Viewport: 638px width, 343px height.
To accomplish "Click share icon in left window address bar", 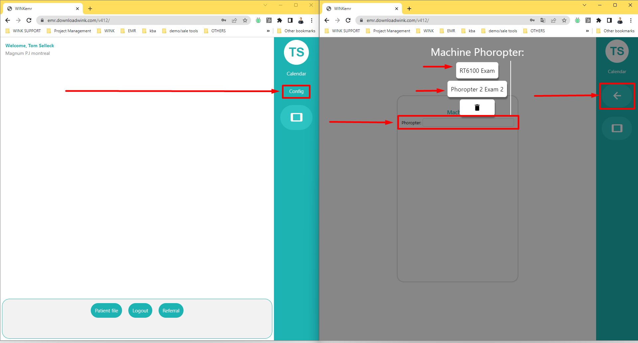I will (234, 20).
